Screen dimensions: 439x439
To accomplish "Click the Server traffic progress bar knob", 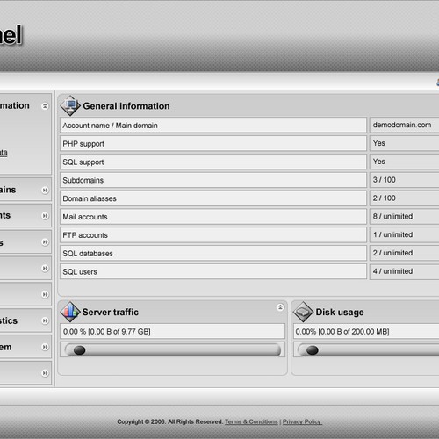I will (x=79, y=350).
